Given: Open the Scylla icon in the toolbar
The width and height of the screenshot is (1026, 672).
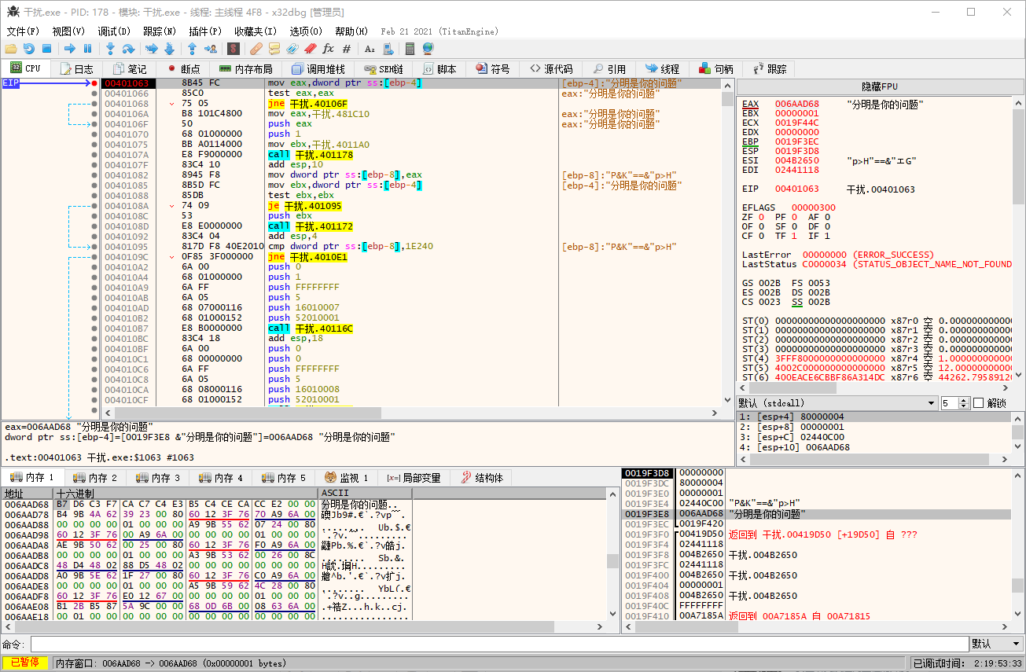Looking at the screenshot, I should coord(233,49).
